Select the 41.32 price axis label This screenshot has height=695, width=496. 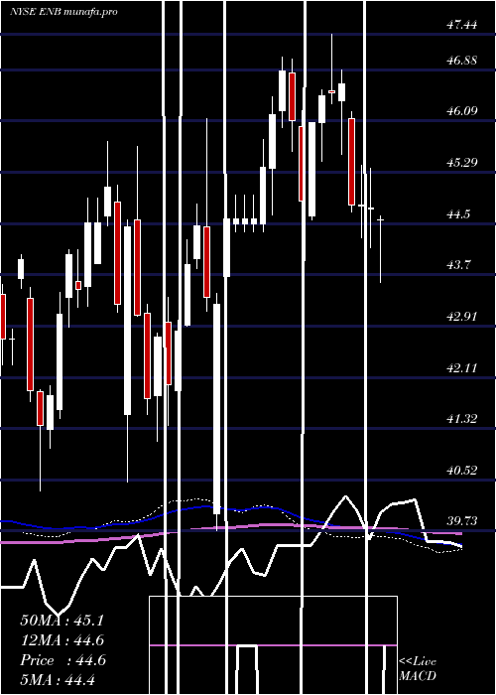[x=462, y=419]
